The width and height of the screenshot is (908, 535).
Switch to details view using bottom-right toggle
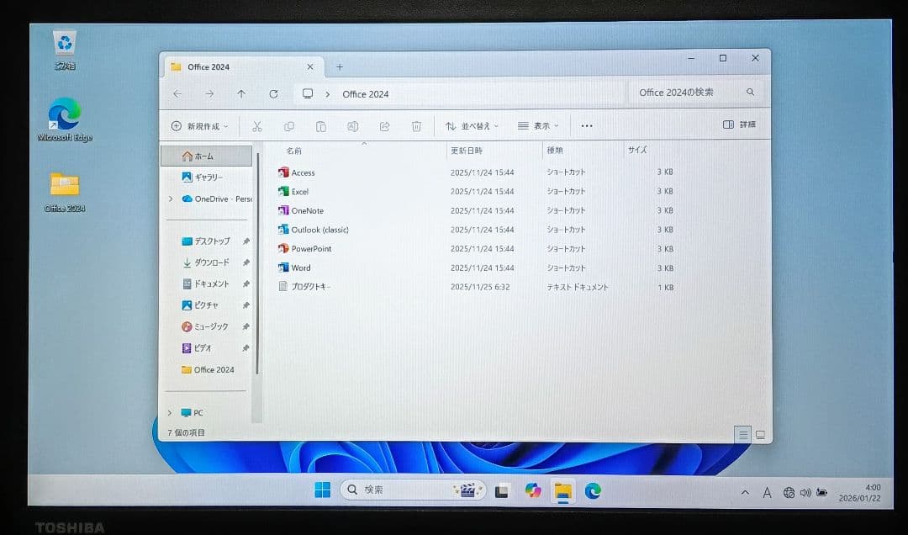[x=742, y=434]
